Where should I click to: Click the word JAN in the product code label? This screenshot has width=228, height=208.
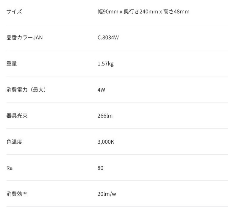click(38, 38)
